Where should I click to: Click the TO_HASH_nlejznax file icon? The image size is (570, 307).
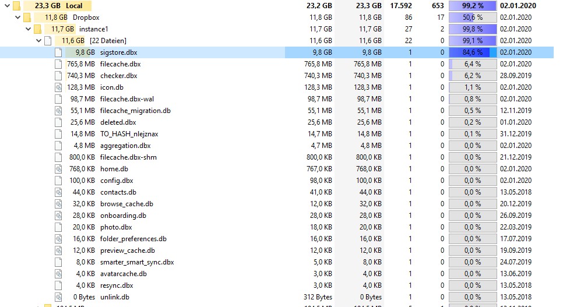(x=58, y=134)
